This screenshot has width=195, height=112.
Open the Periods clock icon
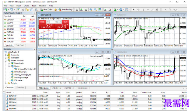coord(121,10)
